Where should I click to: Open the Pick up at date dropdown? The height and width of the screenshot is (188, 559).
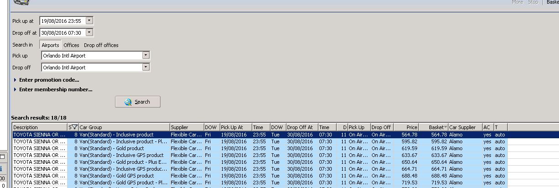click(89, 21)
